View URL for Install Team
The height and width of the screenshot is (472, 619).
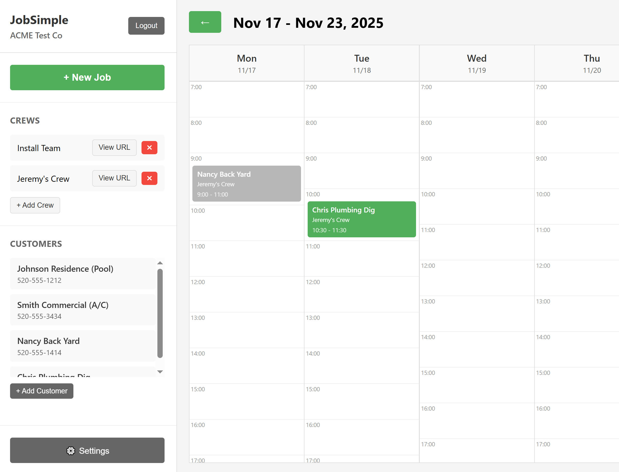(114, 148)
